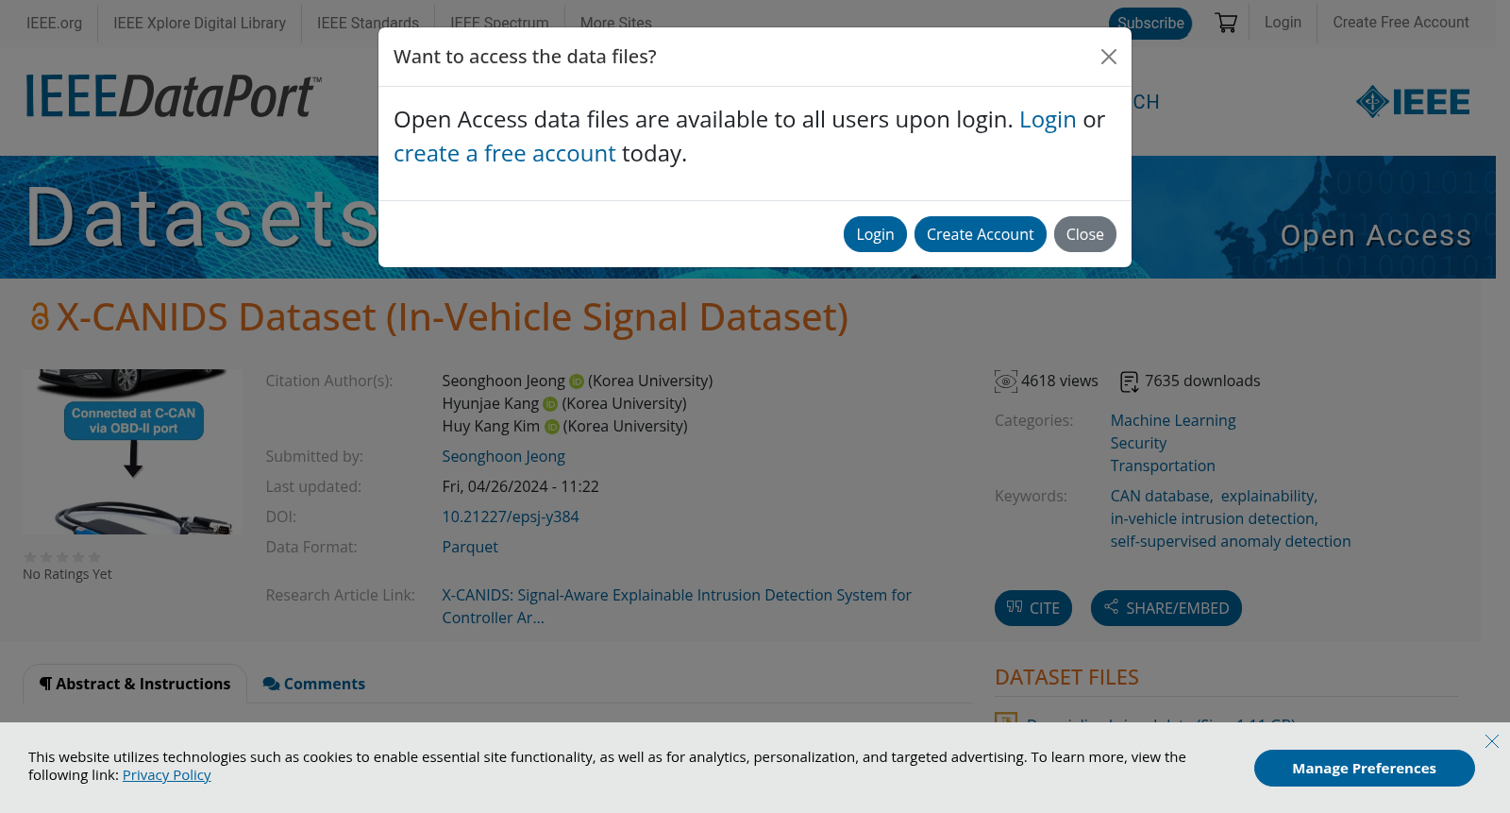The width and height of the screenshot is (1510, 813).
Task: Open Login in the top navigation bar
Action: [x=1283, y=23]
